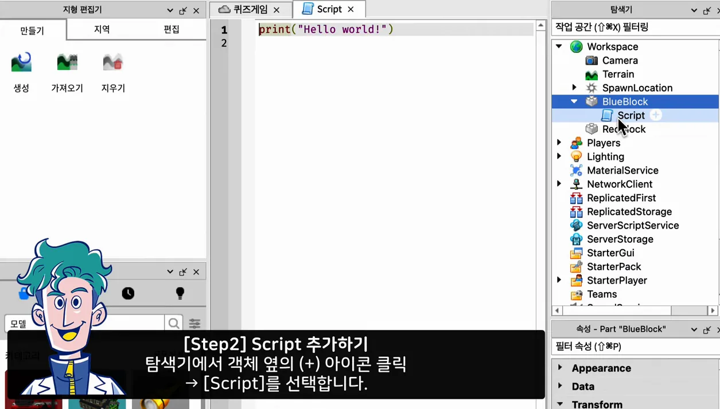This screenshot has width=720, height=409.
Task: Select the Generate terrain tool icon
Action: click(x=21, y=62)
